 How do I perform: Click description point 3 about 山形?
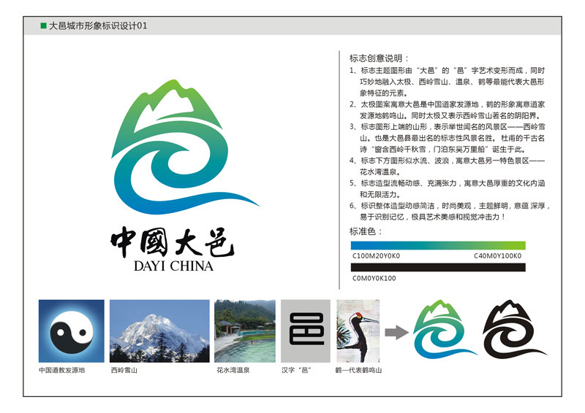click(447, 138)
